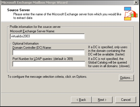Click 'Please enter the name' instruction text
This screenshot has height=107, width=140.
[x=67, y=16]
